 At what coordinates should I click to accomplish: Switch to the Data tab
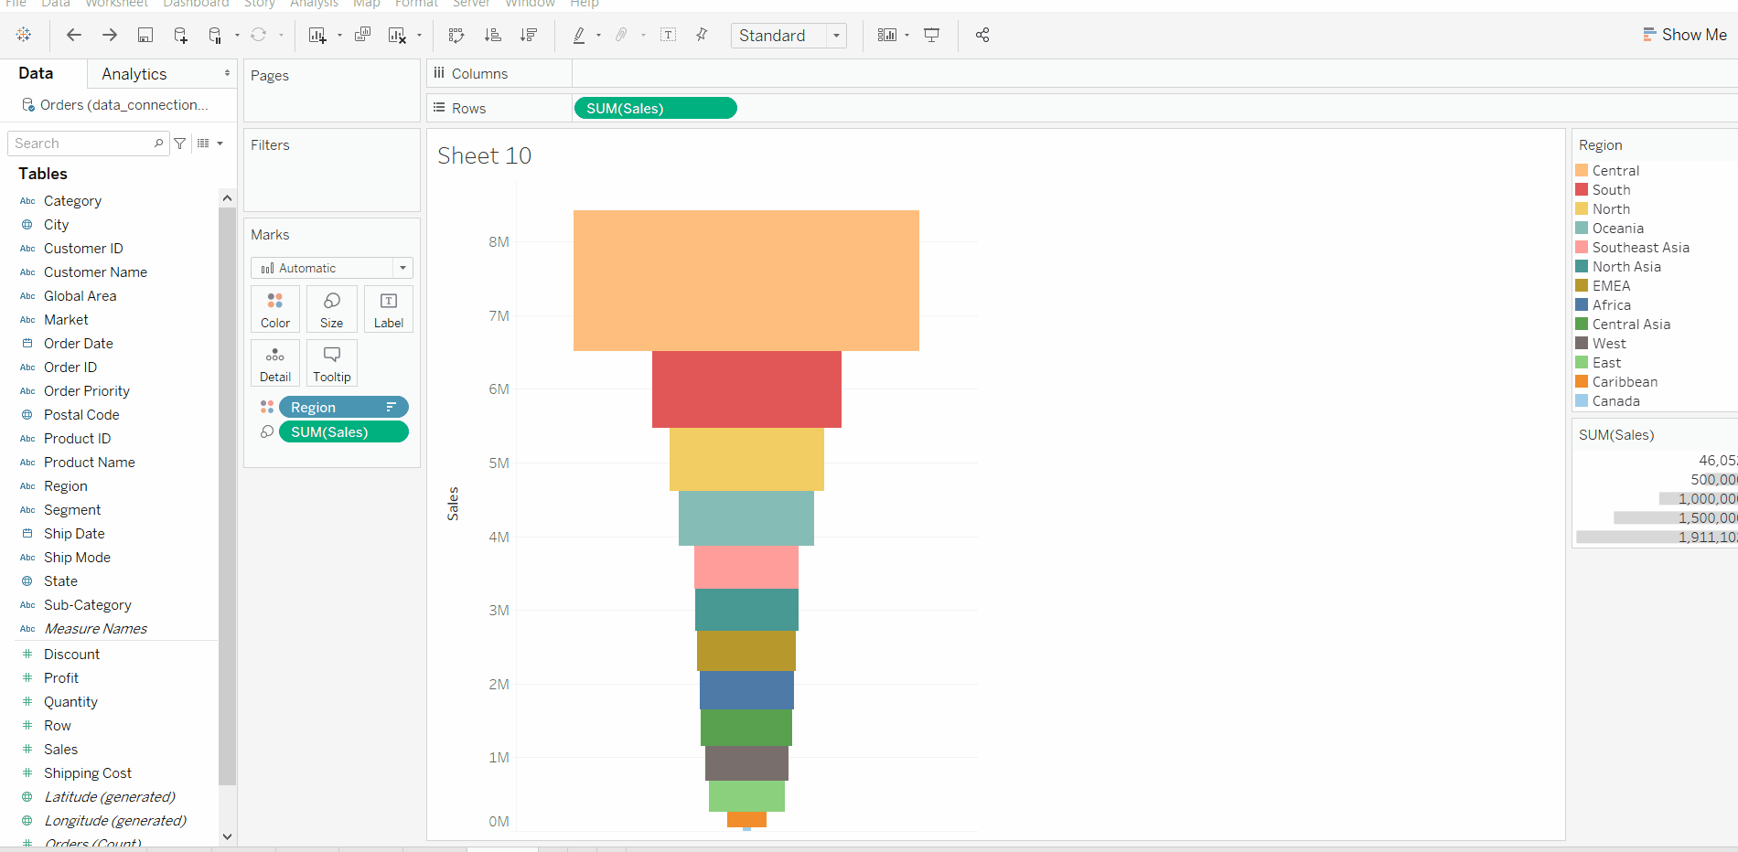tap(36, 73)
